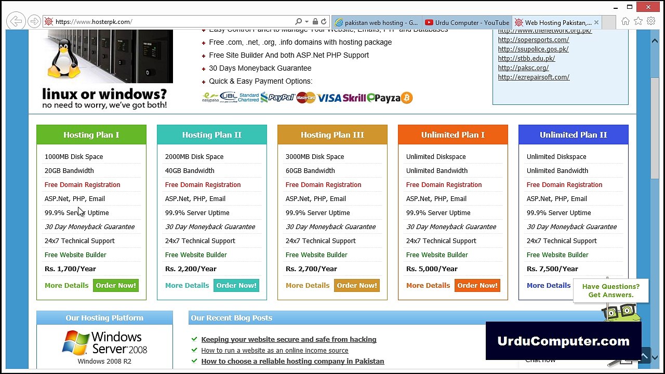Open the ezrepairsoft.com link

534,77
